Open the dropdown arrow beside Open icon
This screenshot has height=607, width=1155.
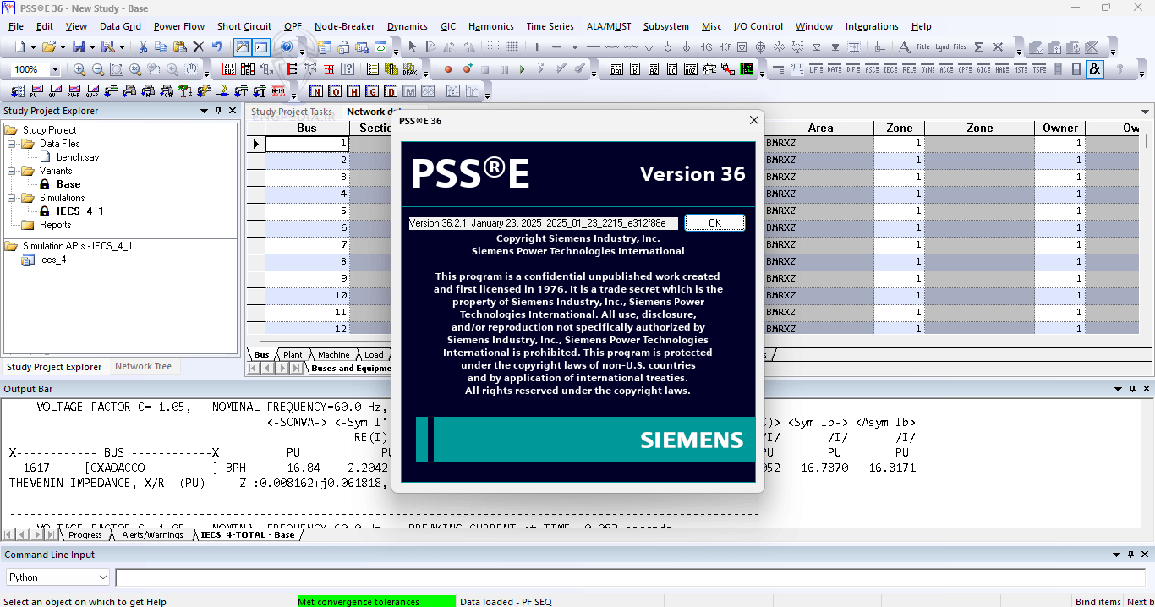coord(63,47)
